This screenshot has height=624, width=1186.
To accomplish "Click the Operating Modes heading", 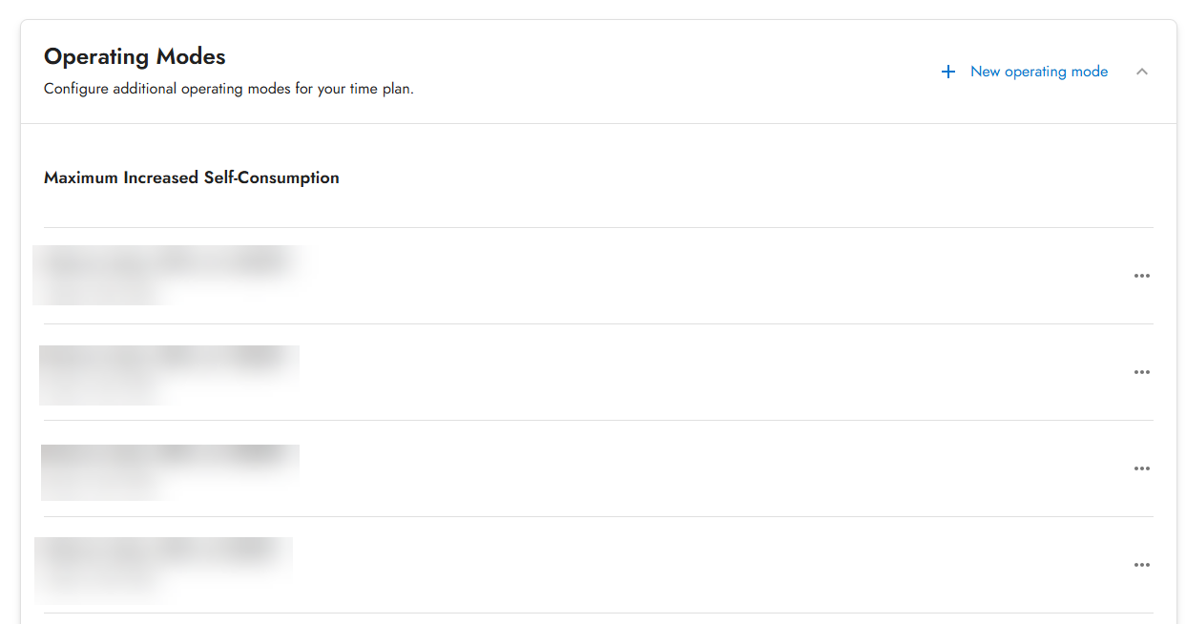I will click(x=135, y=56).
